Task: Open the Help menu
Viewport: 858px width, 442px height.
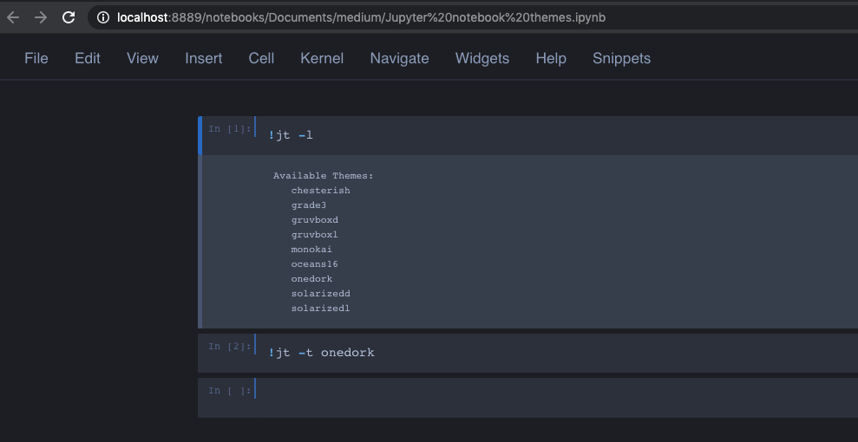Action: coord(551,58)
